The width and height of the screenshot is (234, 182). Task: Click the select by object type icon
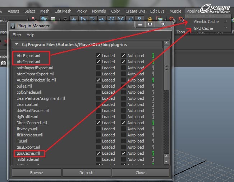[44, 19]
